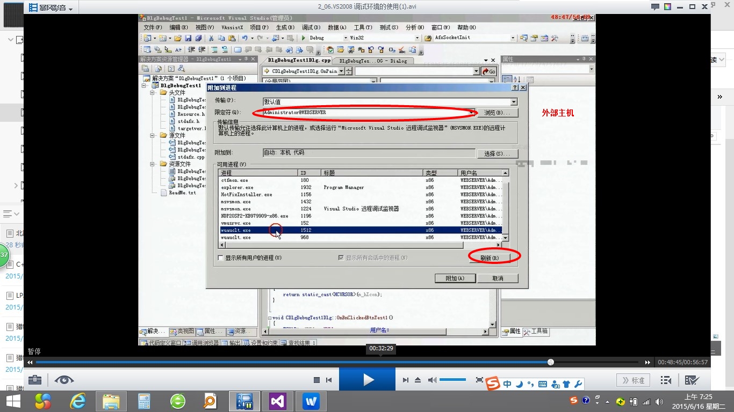734x412 pixels.
Task: Click the 刷新(R) refresh button
Action: [490, 258]
